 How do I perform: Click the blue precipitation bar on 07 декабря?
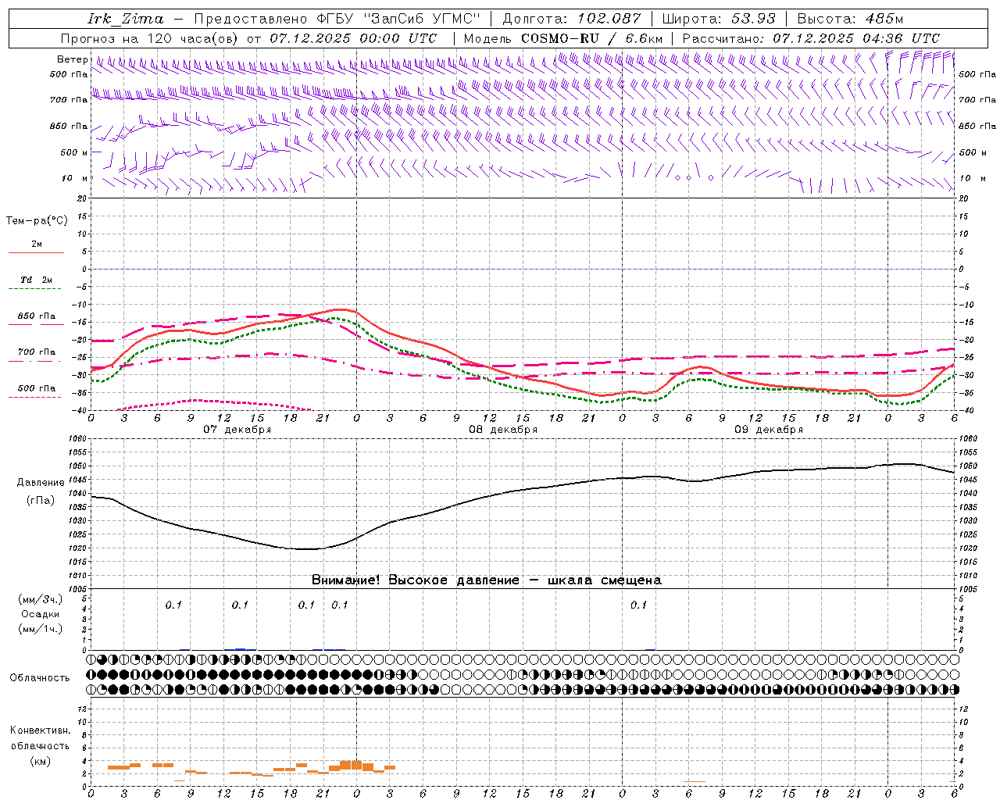(240, 648)
